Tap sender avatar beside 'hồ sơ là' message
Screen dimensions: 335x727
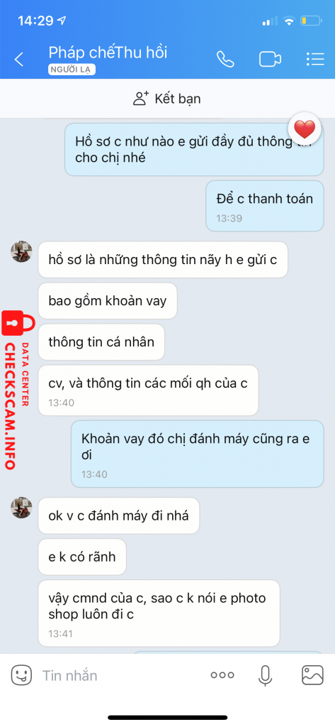tap(21, 252)
